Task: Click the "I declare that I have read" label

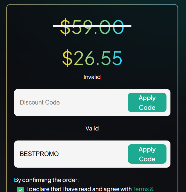Action: [79, 189]
